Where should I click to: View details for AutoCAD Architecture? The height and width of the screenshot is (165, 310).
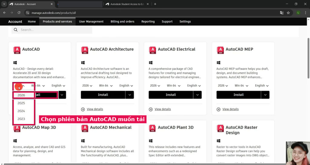click(95, 109)
